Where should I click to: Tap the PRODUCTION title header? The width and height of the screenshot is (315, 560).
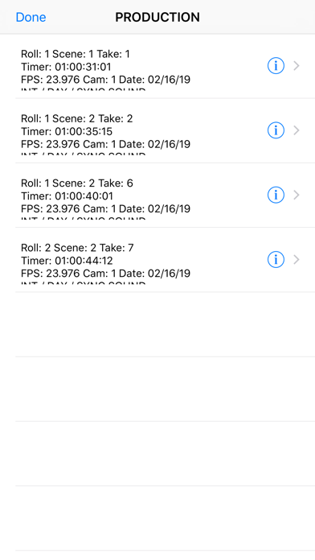pos(157,17)
